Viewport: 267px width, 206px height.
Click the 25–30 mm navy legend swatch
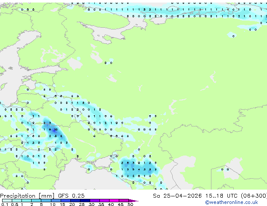85,201
